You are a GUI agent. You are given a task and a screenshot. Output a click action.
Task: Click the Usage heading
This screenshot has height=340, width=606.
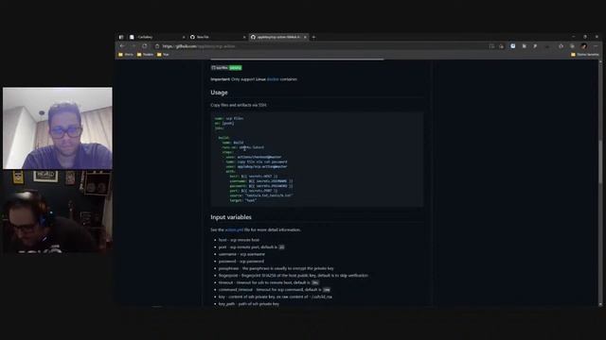point(219,93)
